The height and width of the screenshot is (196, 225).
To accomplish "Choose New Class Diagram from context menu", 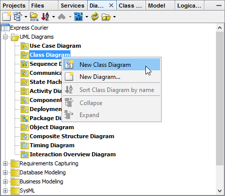I will pyautogui.click(x=111, y=65).
